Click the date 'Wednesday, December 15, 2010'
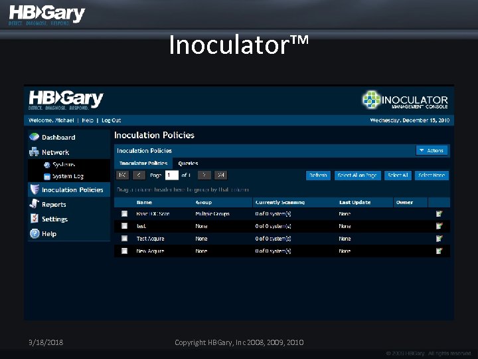Screen dimensions: 478x359 [410, 120]
